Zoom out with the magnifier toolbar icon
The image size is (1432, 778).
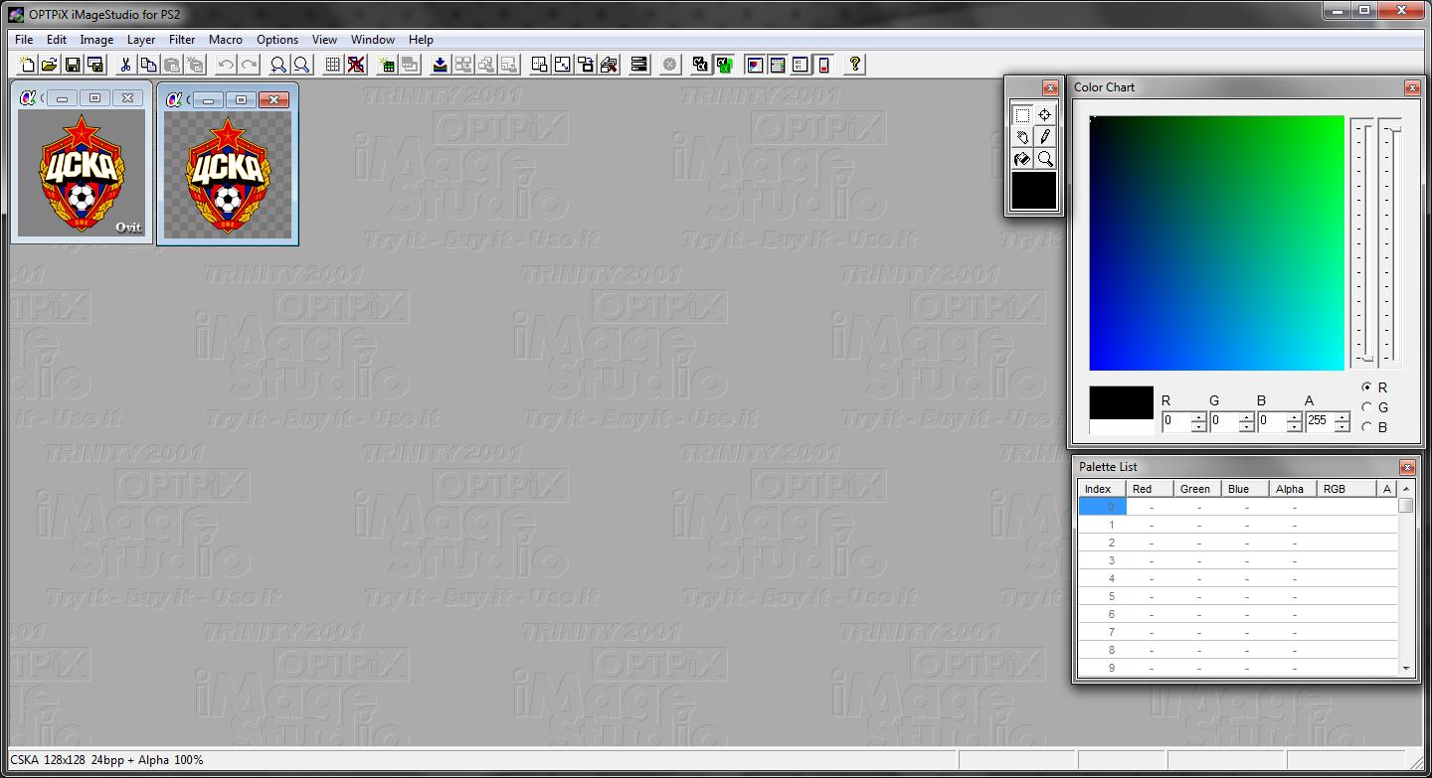278,65
